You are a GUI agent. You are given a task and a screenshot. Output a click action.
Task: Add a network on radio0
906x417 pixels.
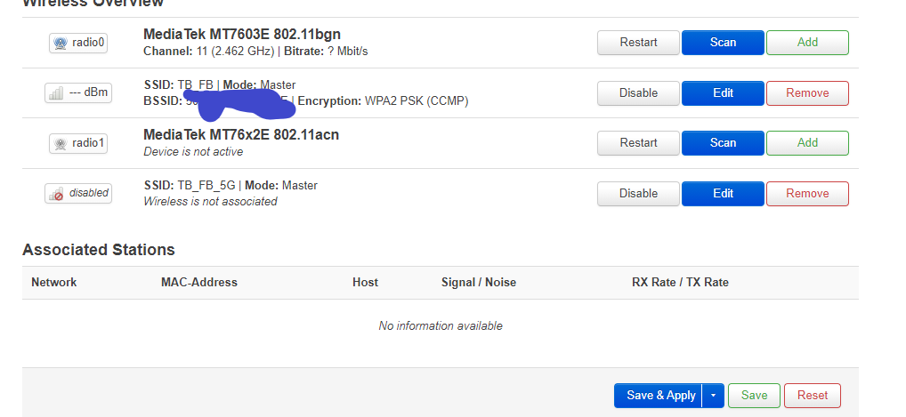click(x=807, y=43)
